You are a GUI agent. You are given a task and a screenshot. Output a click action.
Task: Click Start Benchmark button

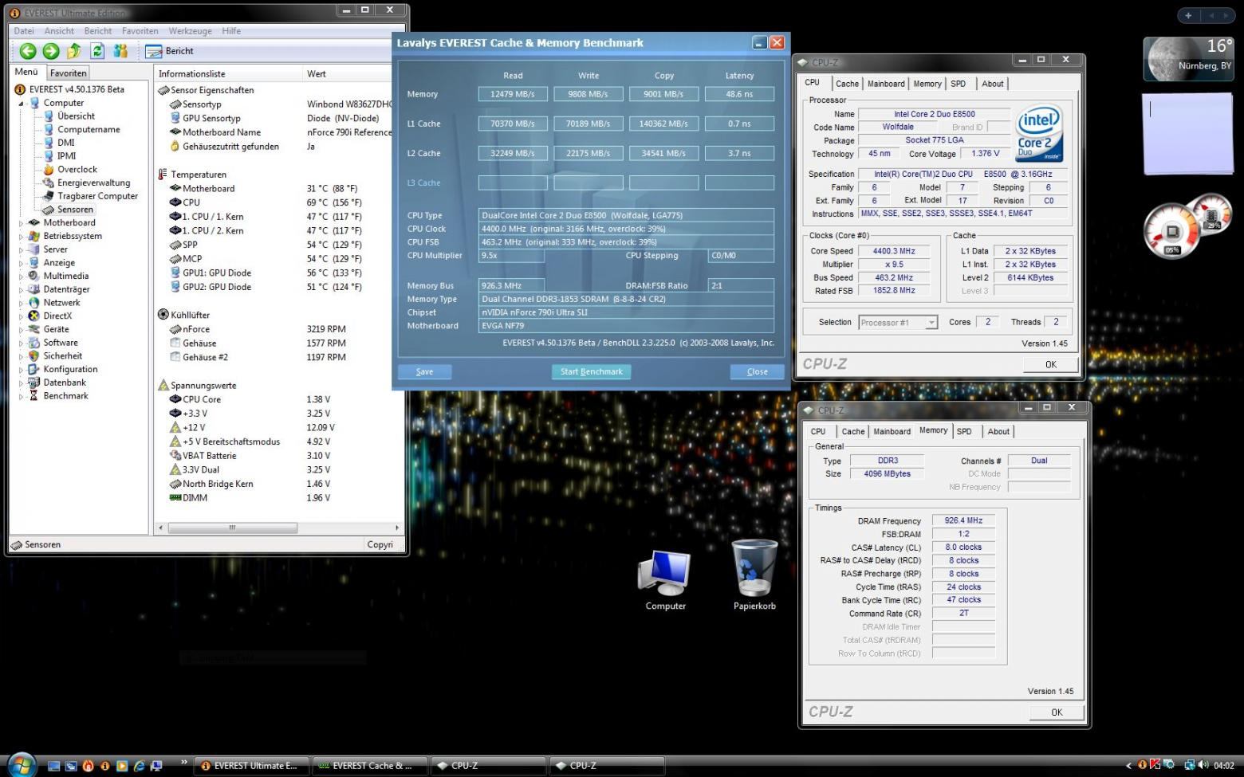(x=591, y=371)
